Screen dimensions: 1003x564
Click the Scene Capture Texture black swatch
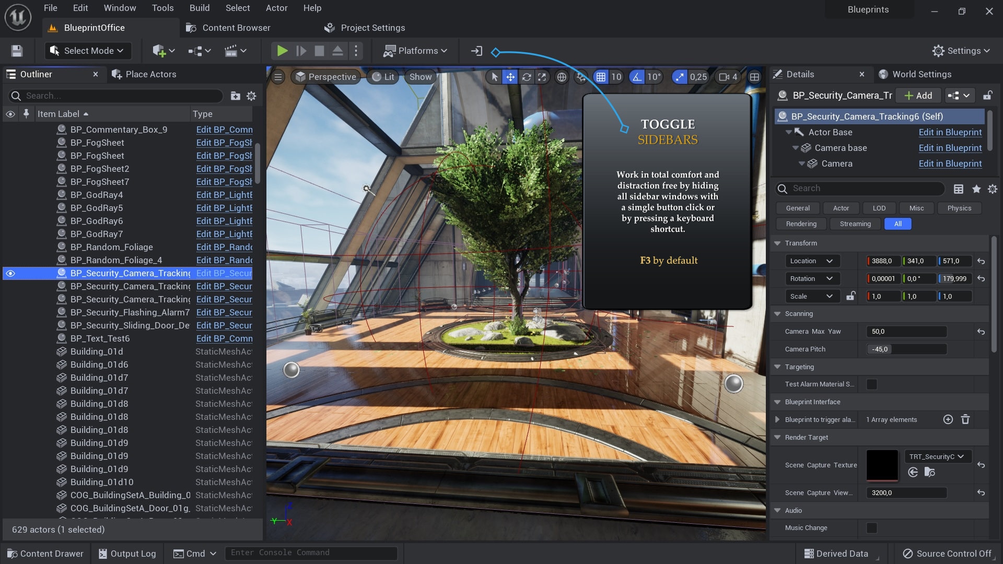(x=882, y=464)
